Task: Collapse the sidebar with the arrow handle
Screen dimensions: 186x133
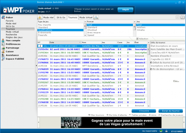Action: [x=36, y=65]
